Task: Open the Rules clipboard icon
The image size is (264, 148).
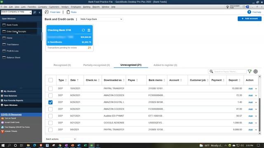Action: click(x=68, y=12)
